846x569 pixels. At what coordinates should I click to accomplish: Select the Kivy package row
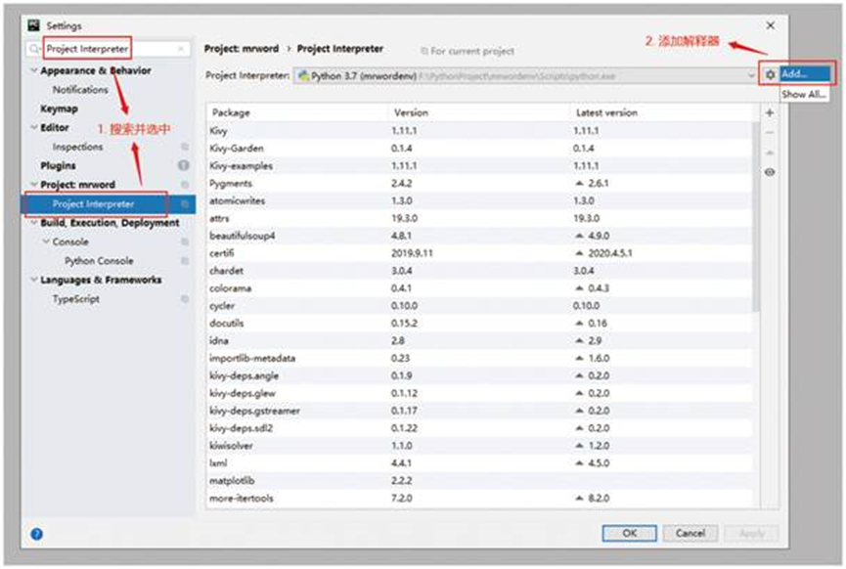[479, 131]
